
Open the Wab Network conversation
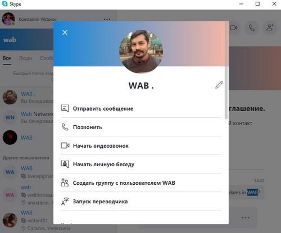27,117
